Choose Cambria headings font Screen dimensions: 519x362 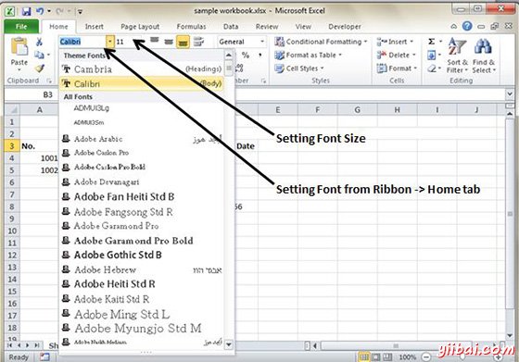142,69
